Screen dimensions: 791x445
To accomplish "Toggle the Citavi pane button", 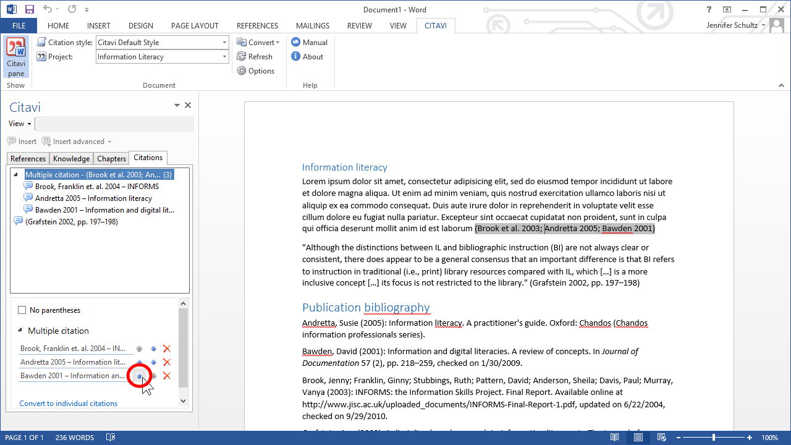I will pyautogui.click(x=16, y=57).
